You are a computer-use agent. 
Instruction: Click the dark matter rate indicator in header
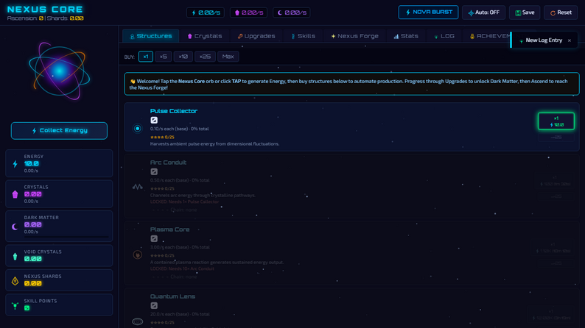[291, 13]
